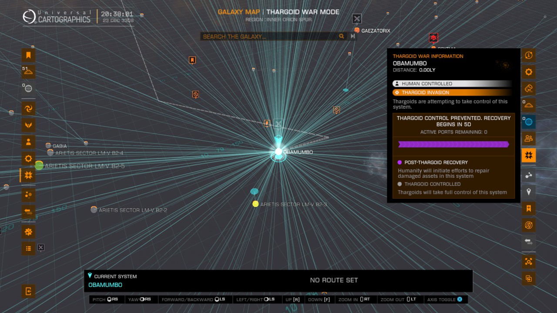Click the grey swap arrows icon in right sidebar
The width and height of the screenshot is (557, 313).
pos(529,241)
